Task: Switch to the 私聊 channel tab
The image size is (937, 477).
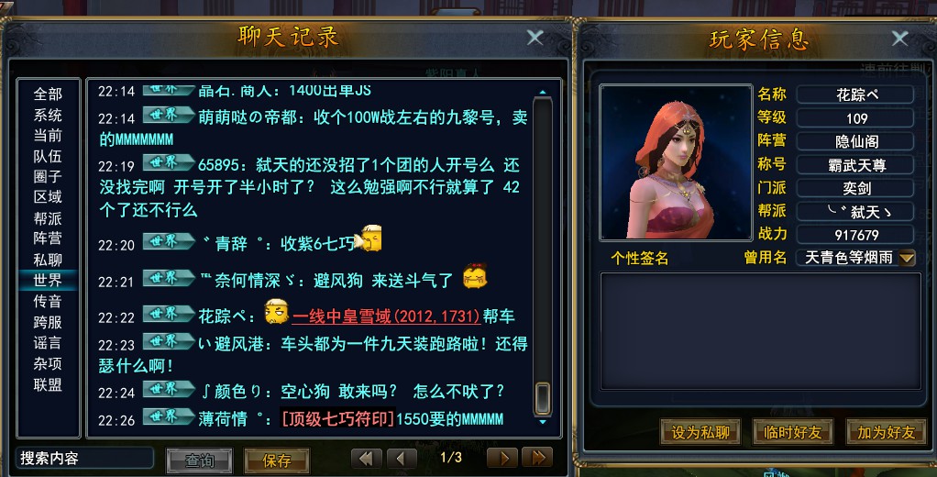Action: [x=48, y=260]
